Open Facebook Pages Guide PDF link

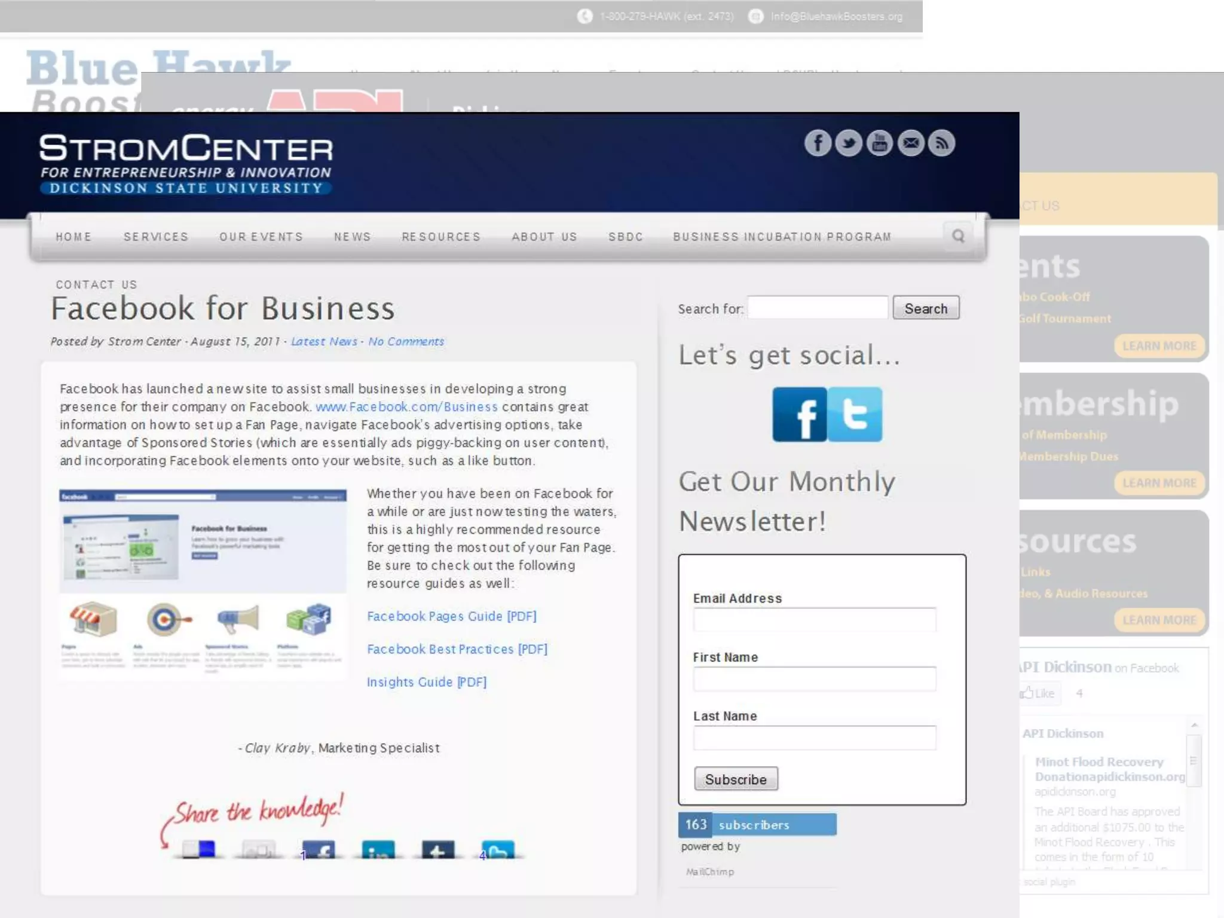tap(452, 616)
